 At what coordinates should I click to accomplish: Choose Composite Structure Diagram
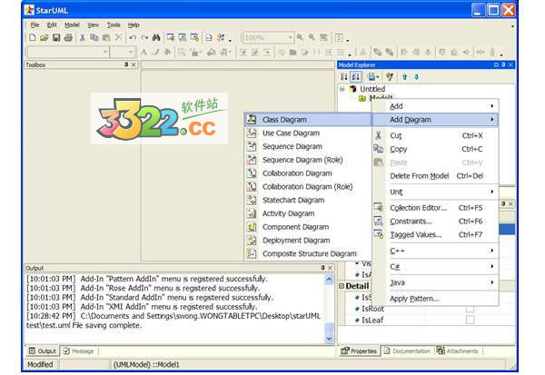click(x=308, y=253)
